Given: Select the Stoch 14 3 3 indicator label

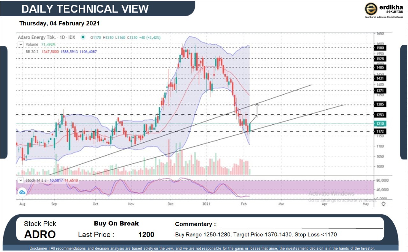Looking at the screenshot, I should [35, 180].
